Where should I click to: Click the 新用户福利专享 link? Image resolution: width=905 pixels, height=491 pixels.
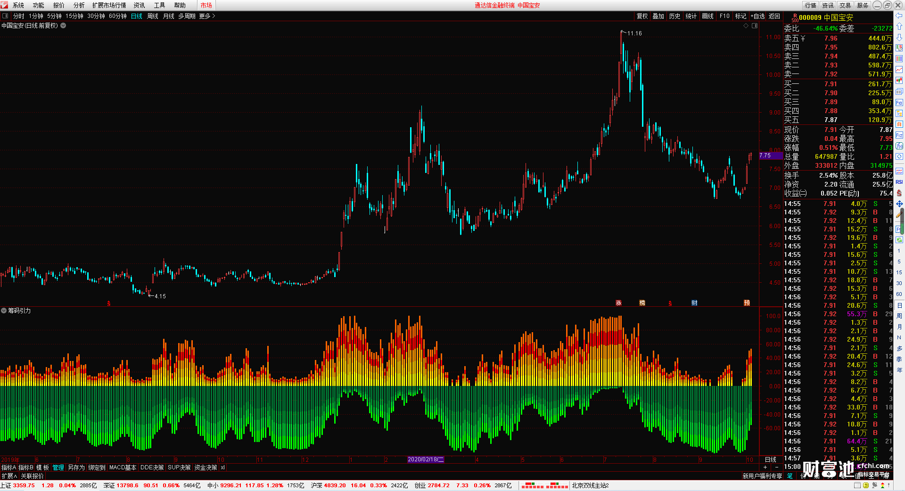(x=762, y=476)
